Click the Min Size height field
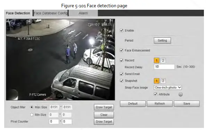The width and height of the screenshot is (206, 130). [67, 115]
